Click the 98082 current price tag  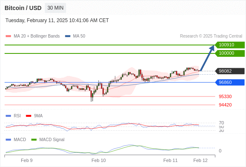coord(230,71)
